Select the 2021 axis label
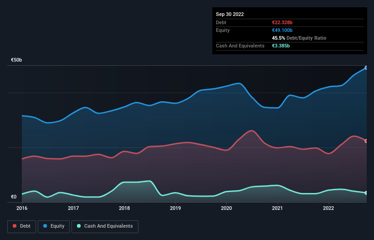The height and width of the screenshot is (240, 374). coord(277,208)
